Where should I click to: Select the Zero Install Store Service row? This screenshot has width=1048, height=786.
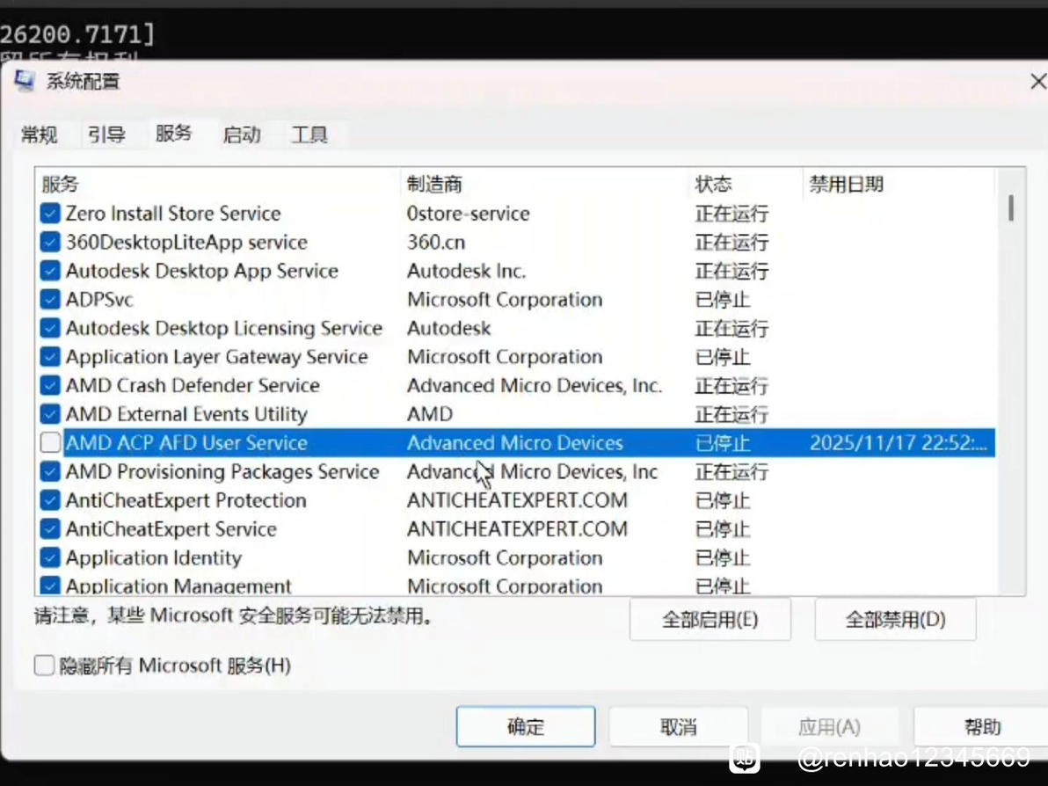pyautogui.click(x=516, y=214)
